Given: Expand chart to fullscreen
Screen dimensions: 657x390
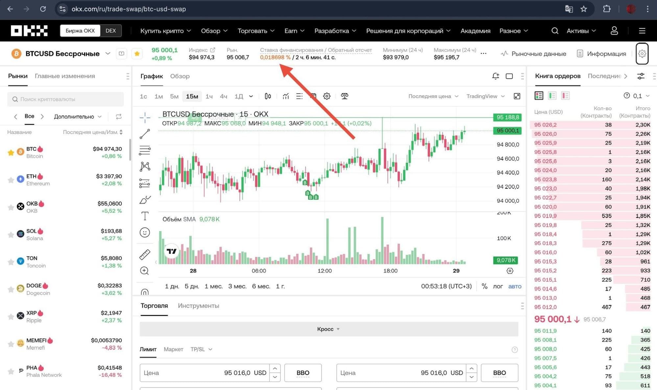Looking at the screenshot, I should [x=517, y=96].
